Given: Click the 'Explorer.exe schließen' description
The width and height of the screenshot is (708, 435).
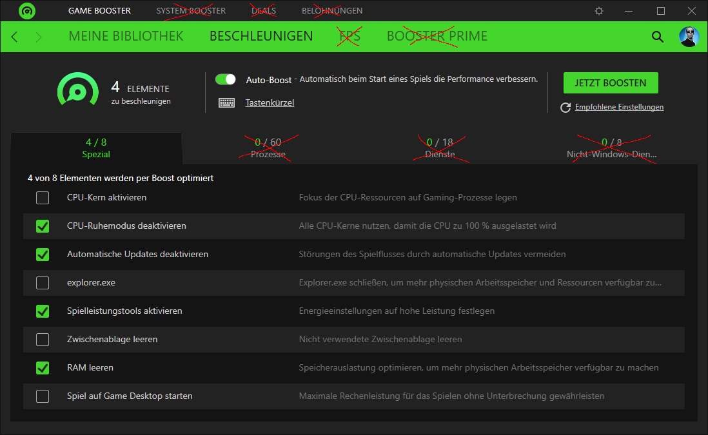Looking at the screenshot, I should (x=480, y=283).
